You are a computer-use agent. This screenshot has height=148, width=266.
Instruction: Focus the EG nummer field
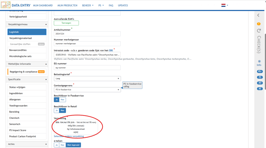point(87,68)
